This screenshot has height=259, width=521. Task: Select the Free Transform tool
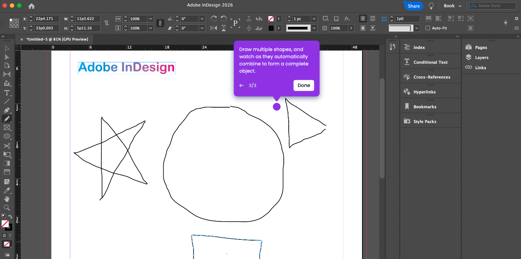pos(7,155)
